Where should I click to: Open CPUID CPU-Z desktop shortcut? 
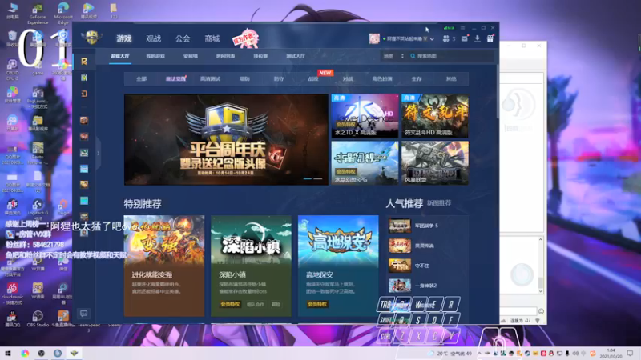coord(12,70)
